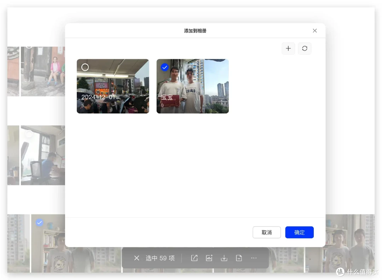Click the 宝宝 album thumbnail
The image size is (382, 280).
pos(192,86)
